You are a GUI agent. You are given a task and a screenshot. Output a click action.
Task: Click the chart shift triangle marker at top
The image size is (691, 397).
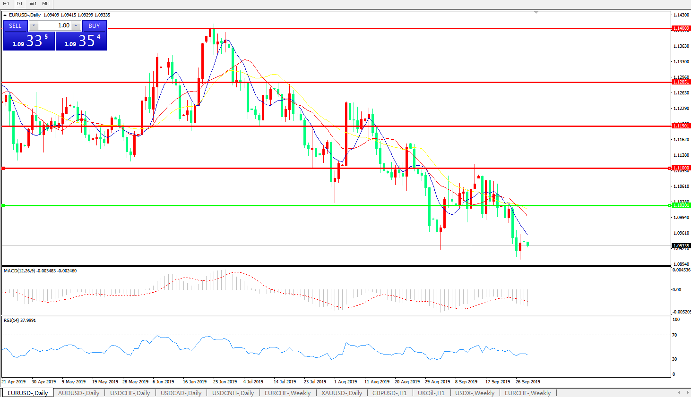pos(536,12)
